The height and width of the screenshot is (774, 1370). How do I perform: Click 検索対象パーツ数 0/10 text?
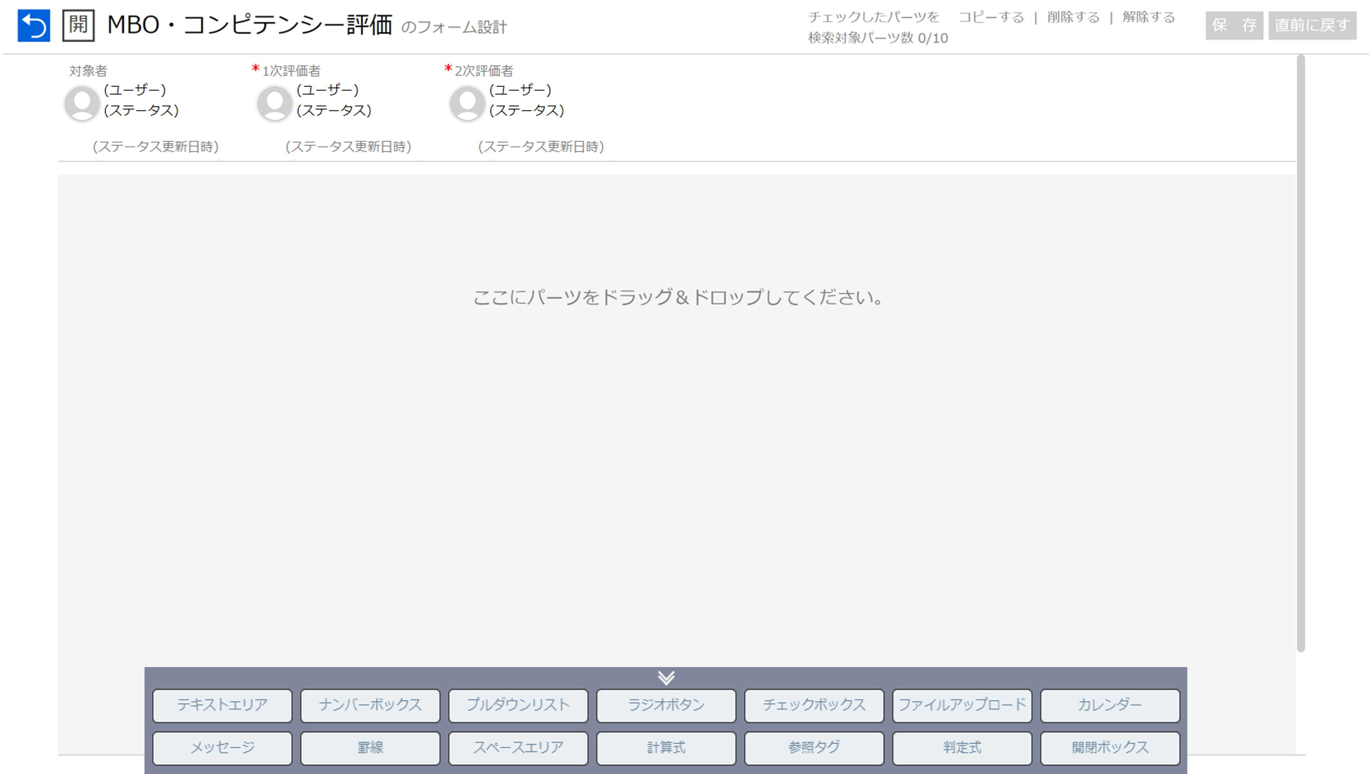coord(878,38)
